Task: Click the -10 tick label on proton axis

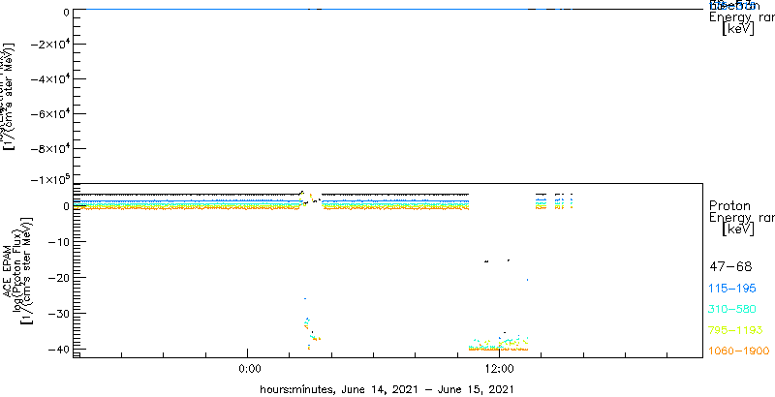Action: click(x=57, y=242)
